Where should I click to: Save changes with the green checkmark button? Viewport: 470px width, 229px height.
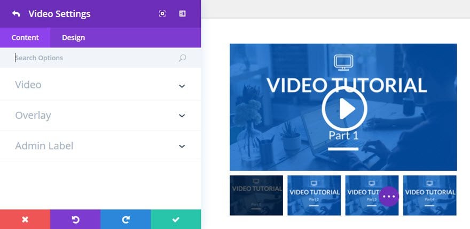pyautogui.click(x=176, y=219)
